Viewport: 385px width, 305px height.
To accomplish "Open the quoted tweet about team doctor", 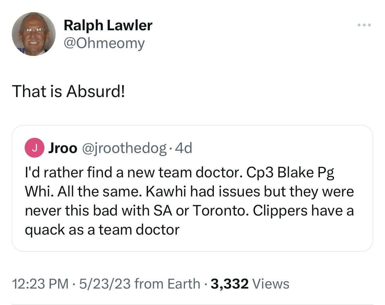I will [192, 201].
